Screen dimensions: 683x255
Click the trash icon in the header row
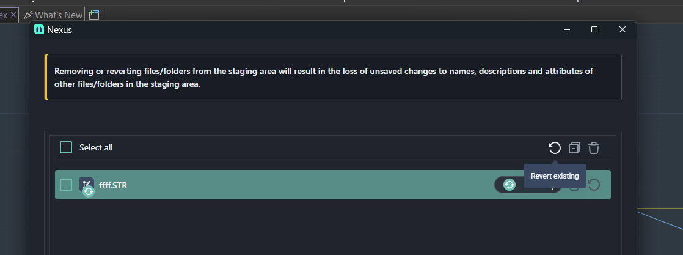coord(594,147)
